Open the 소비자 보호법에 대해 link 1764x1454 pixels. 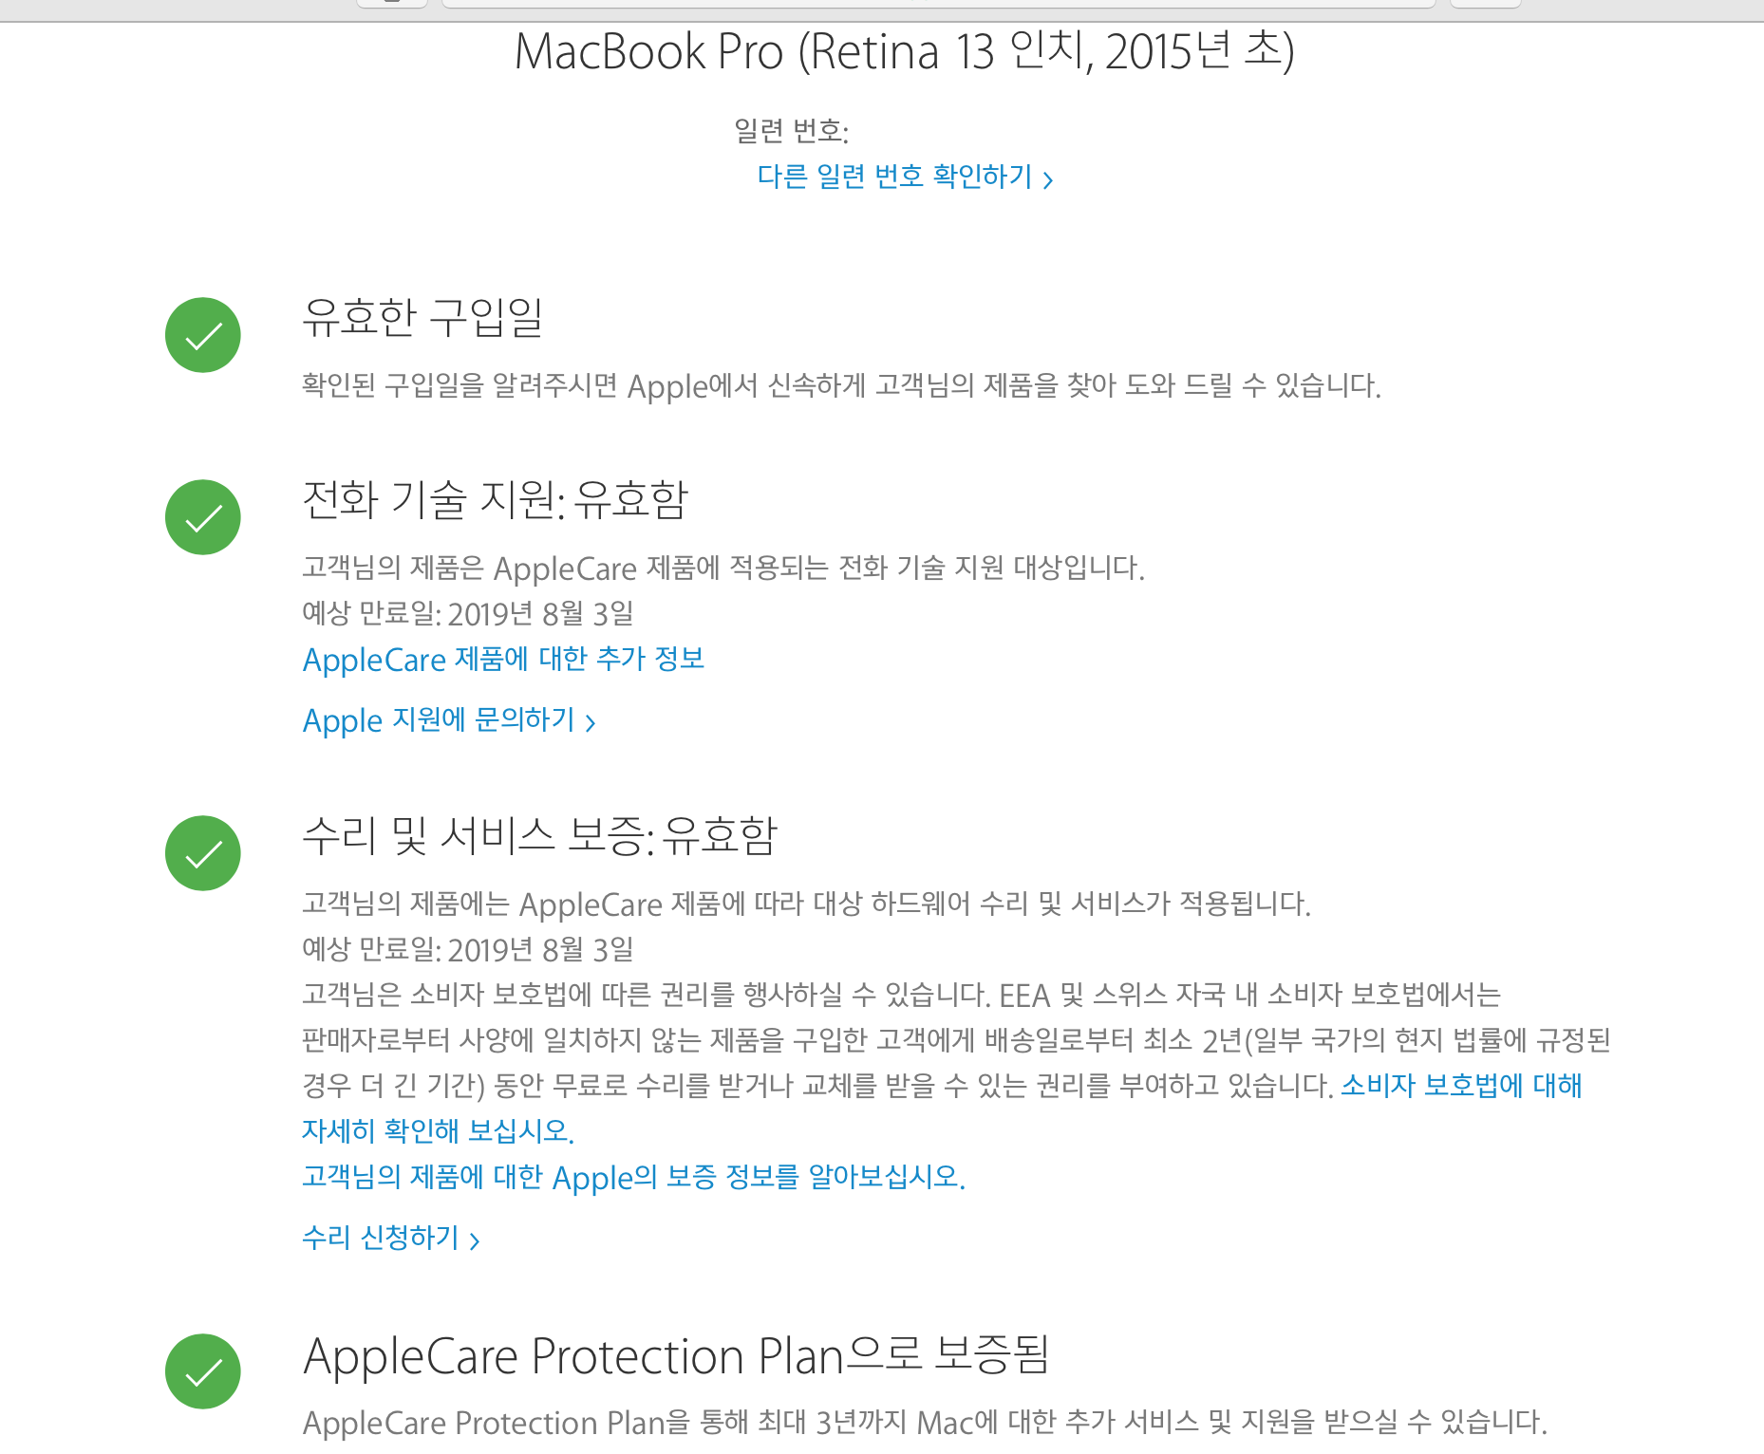tap(1461, 1085)
